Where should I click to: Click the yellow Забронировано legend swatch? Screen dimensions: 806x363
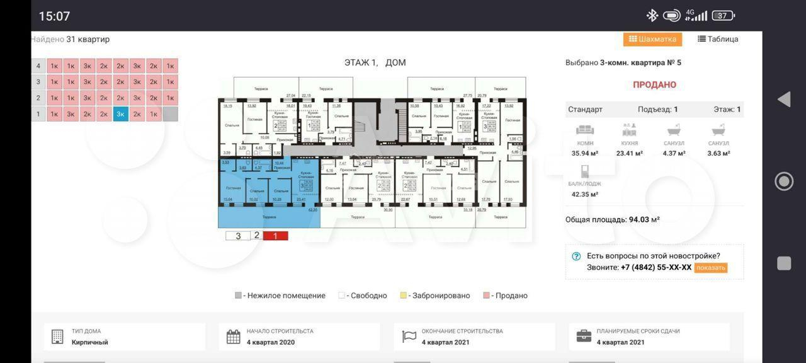(403, 296)
